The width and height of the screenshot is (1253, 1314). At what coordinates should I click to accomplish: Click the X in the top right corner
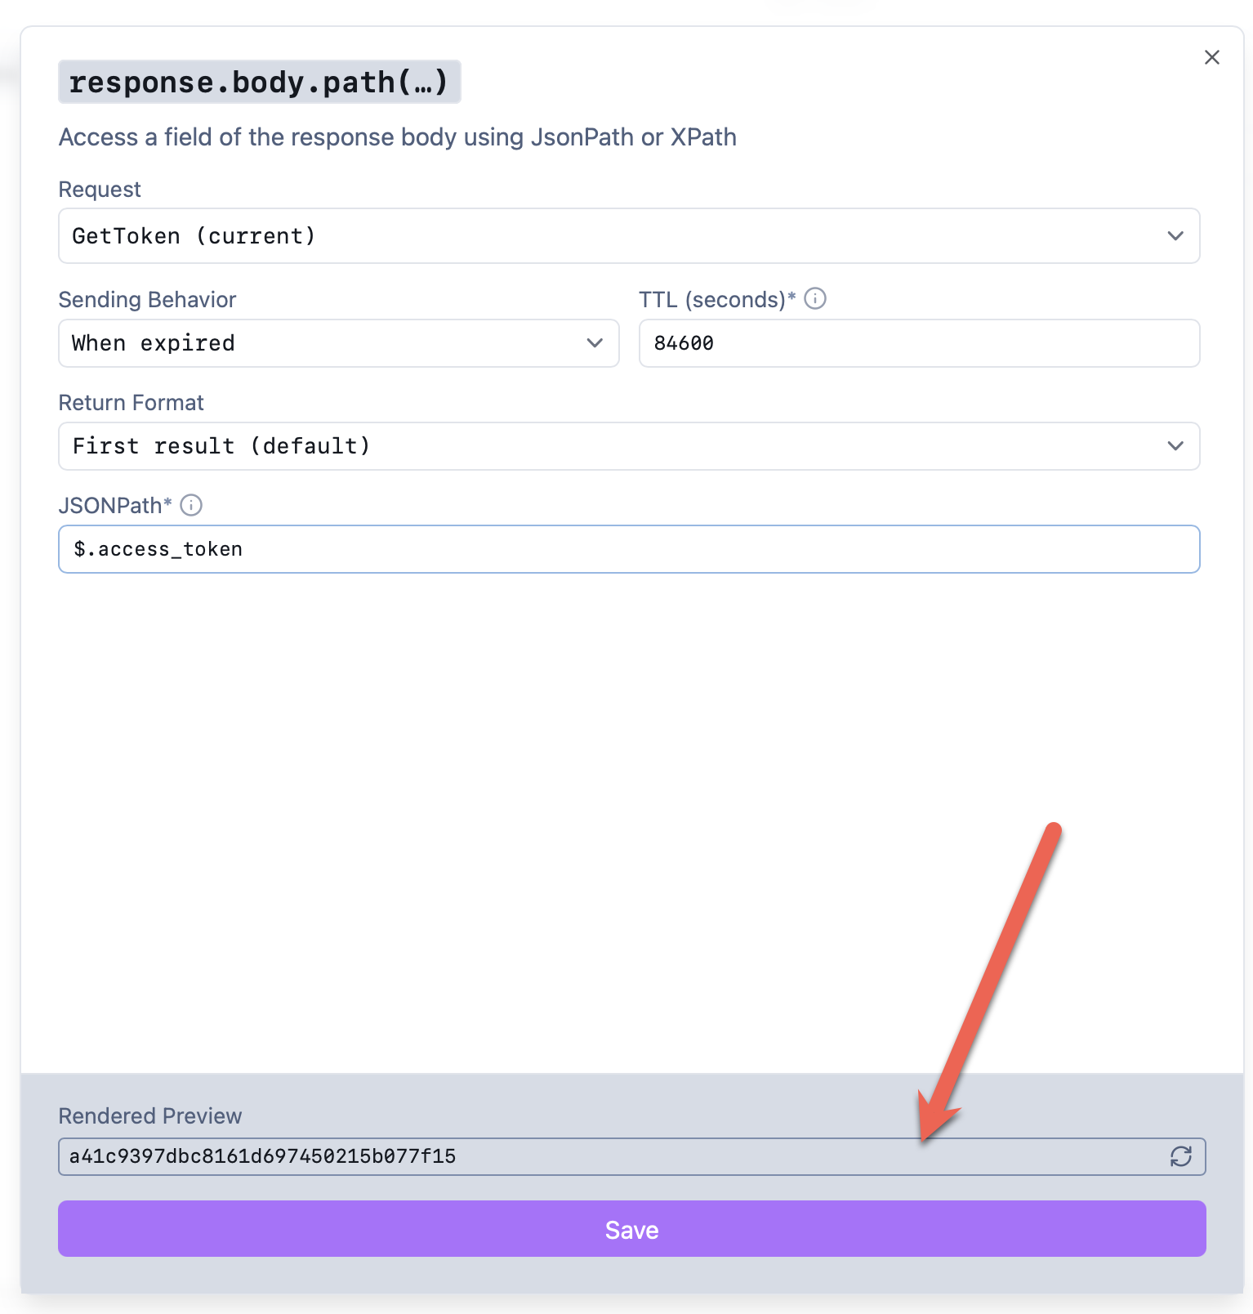pos(1211,57)
